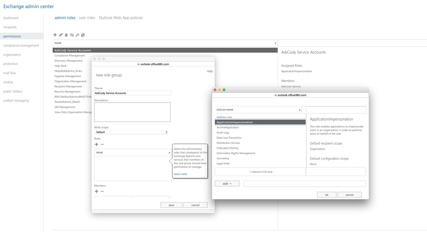Viewport: 427px width, 232px height.
Task: Click the add -> button in the role picker
Action: click(x=227, y=183)
